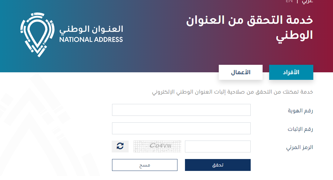The width and height of the screenshot is (333, 180).
Task: Click the NATIONAL ADDRESS English logo text
Action: coord(91,39)
